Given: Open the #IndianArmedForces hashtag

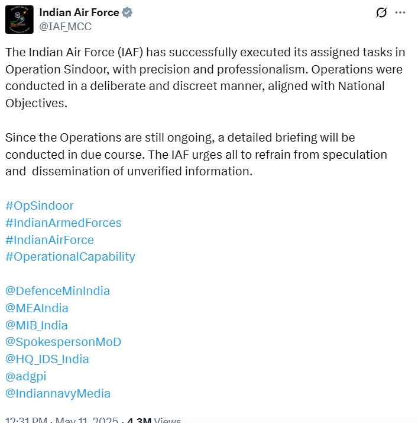Looking at the screenshot, I should point(63,223).
